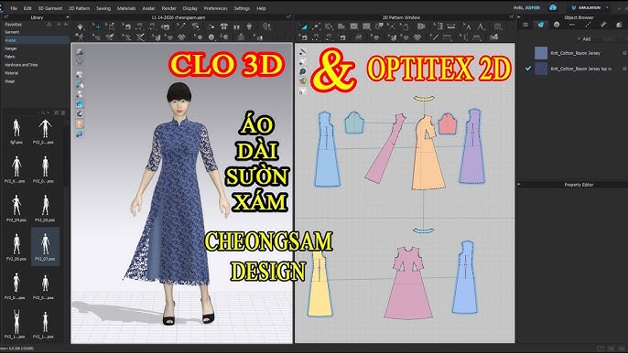The height and width of the screenshot is (353, 628).
Task: Expand the Library panel dropdown arrow
Action: pos(68,17)
